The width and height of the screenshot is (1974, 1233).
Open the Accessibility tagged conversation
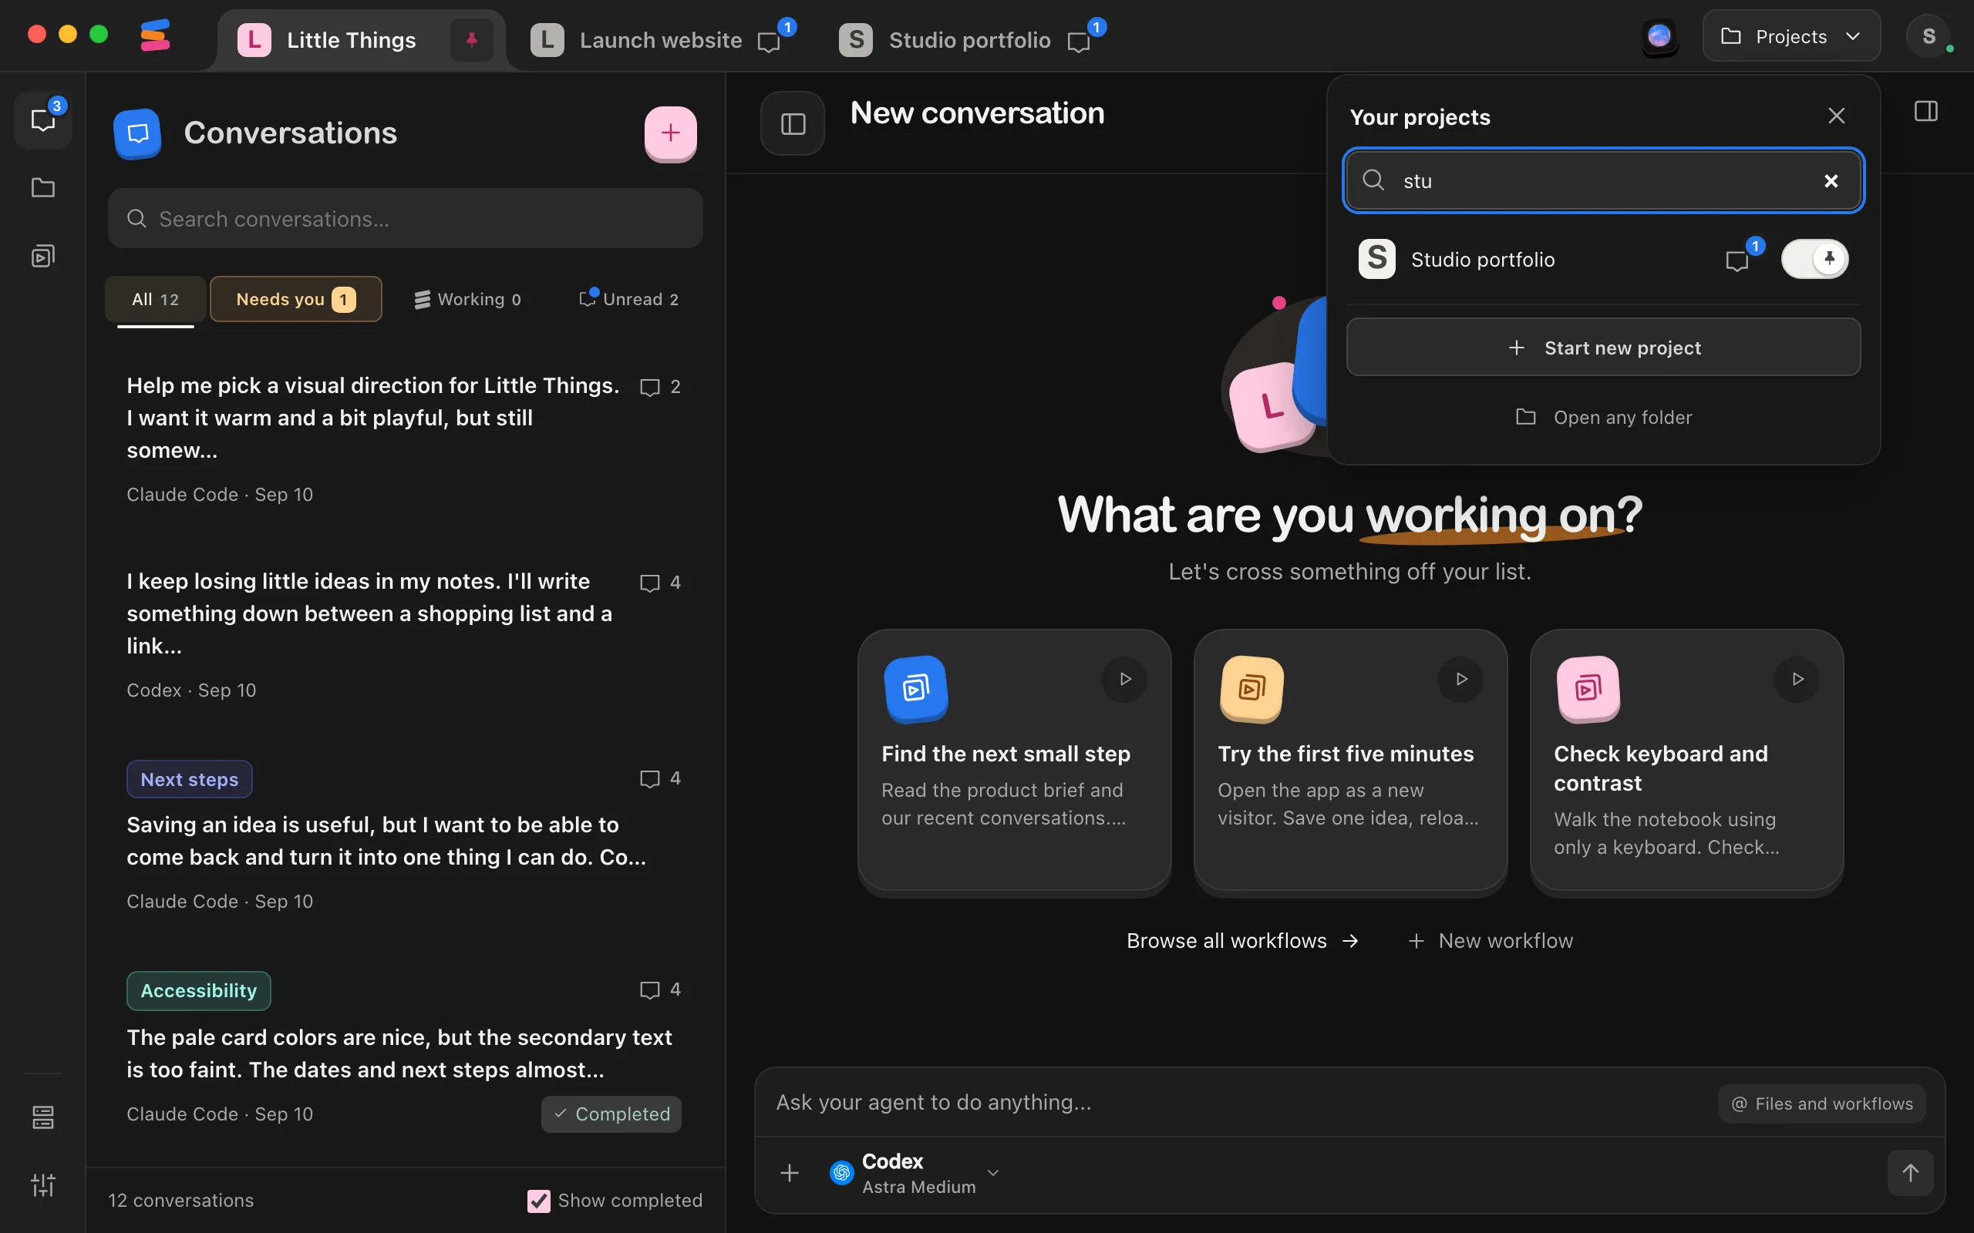(404, 1052)
